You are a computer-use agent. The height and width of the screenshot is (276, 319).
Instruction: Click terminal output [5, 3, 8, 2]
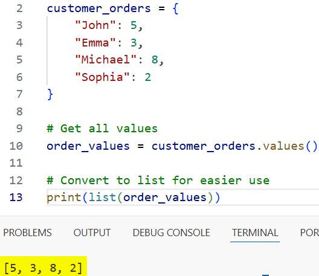[43, 268]
